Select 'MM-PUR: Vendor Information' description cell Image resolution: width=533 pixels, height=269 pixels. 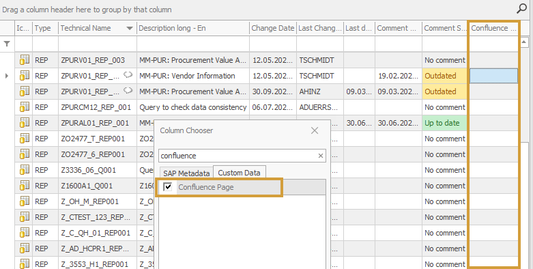coord(193,76)
